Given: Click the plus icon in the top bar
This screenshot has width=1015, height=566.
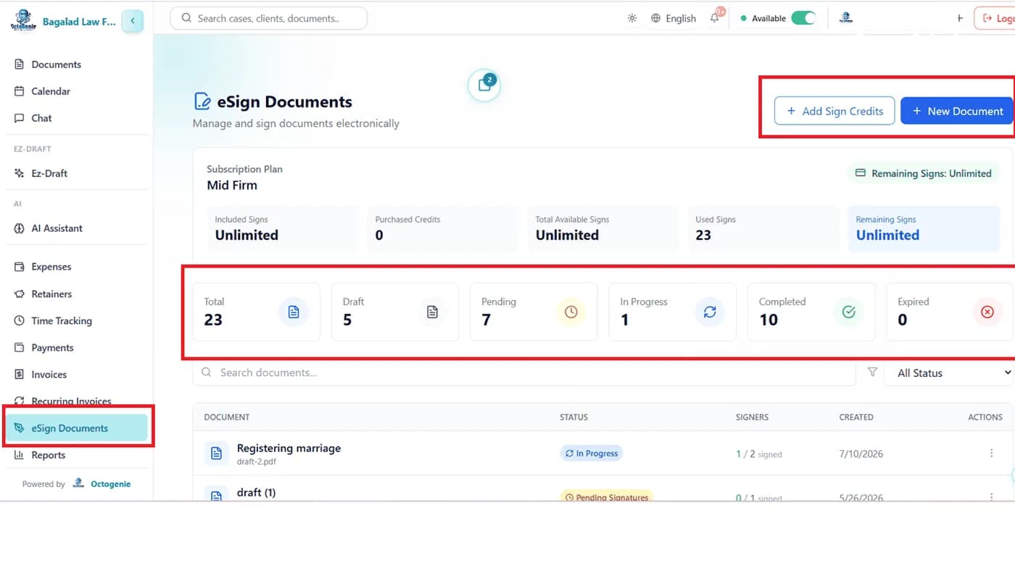Looking at the screenshot, I should point(960,18).
